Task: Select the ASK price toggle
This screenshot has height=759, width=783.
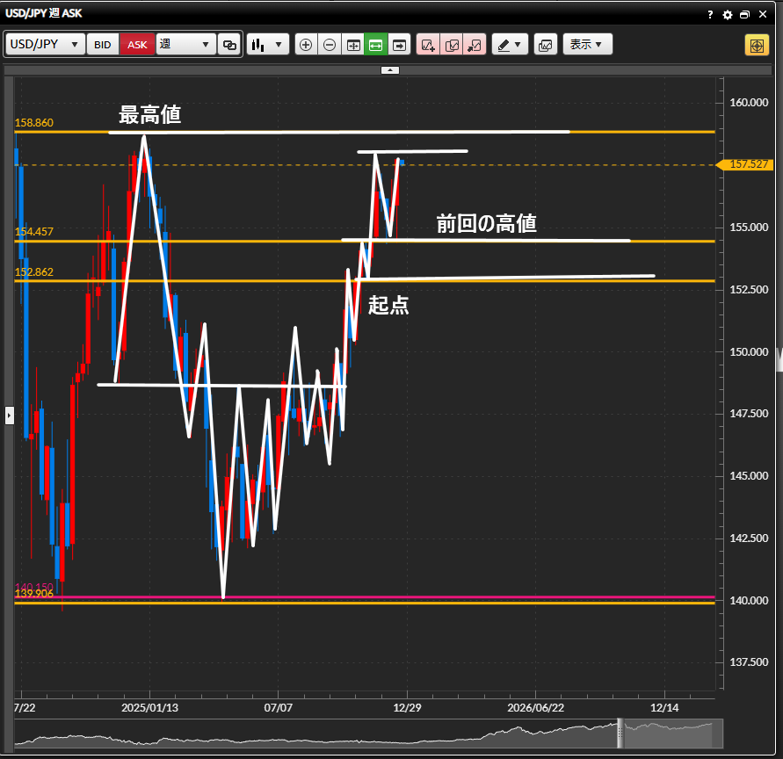Action: [x=137, y=45]
